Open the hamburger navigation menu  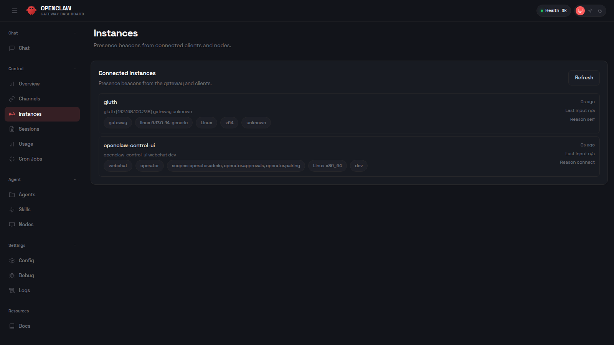click(15, 10)
